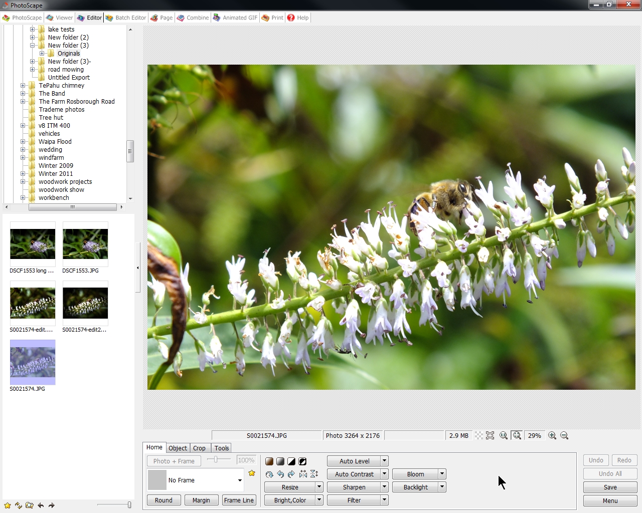Undo rotation with counterclockwise arrow icon
The width and height of the screenshot is (642, 513).
point(280,474)
